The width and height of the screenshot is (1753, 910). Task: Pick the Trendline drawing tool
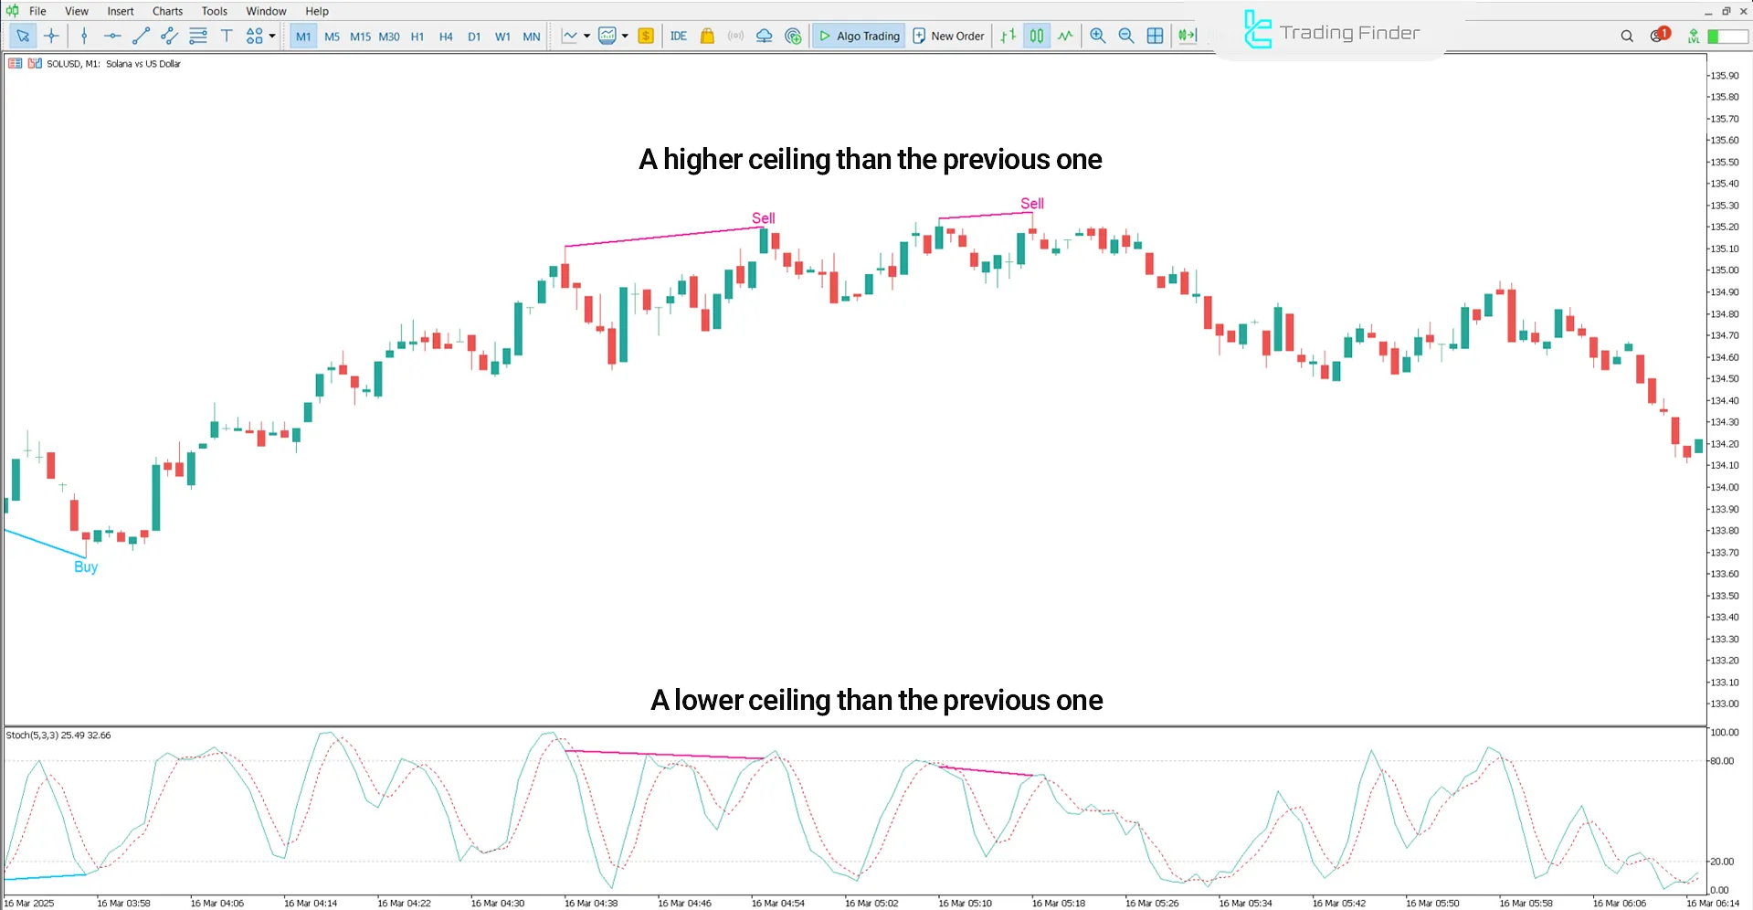[141, 36]
